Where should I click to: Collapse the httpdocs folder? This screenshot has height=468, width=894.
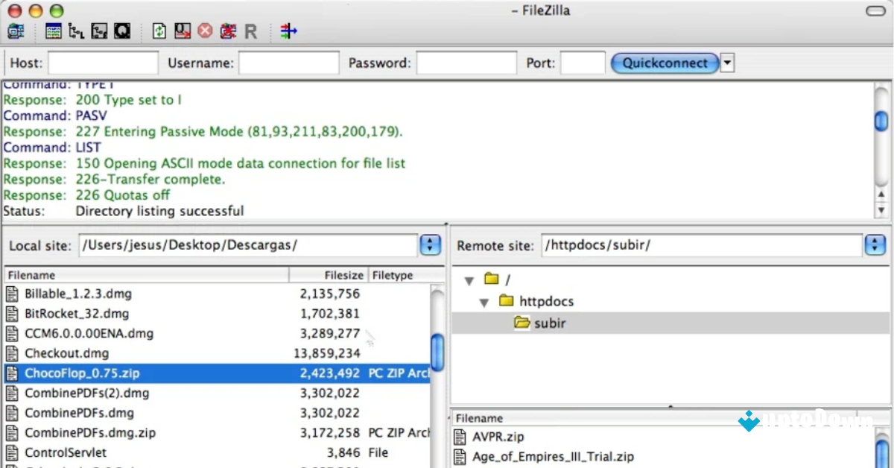[x=484, y=301]
